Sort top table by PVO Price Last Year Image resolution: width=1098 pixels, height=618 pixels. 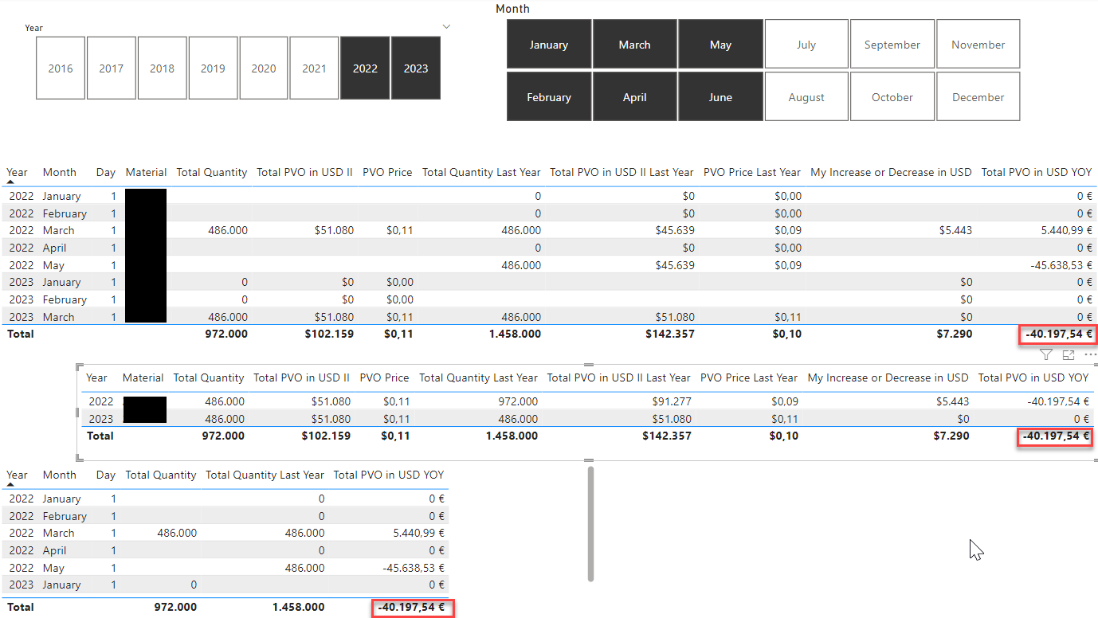(x=751, y=172)
